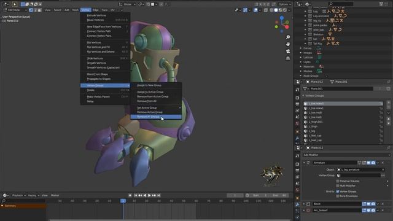Screen dimensions: 393x221
Task: Toggle Armature modifier viewport display icon
Action: [368, 163]
